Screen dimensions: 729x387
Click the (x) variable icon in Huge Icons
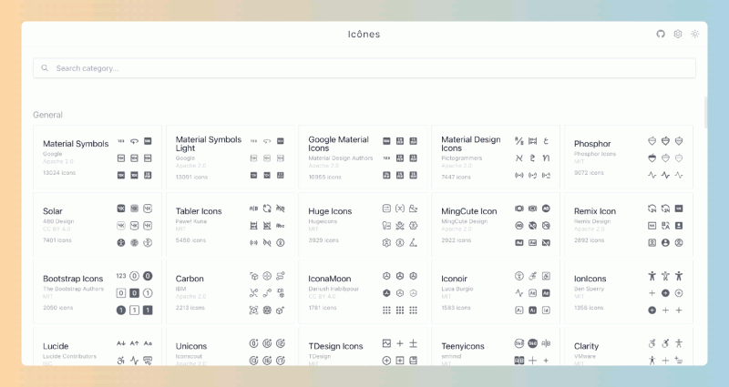[x=400, y=209]
